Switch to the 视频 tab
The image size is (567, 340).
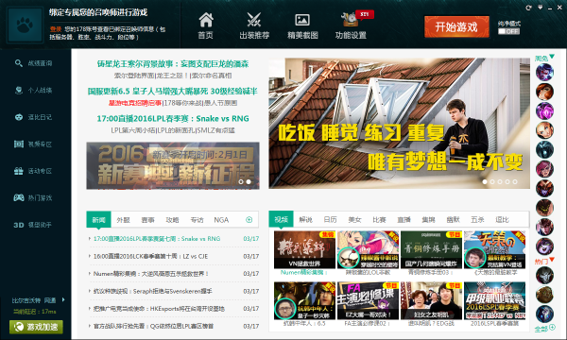pyautogui.click(x=281, y=219)
